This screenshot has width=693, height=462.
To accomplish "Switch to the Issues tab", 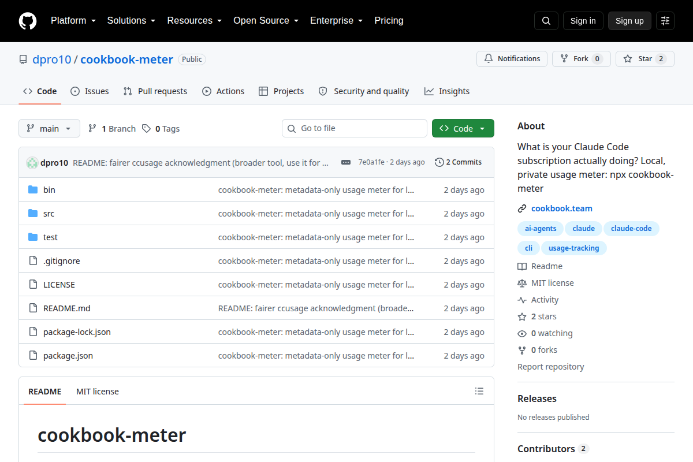I will click(90, 91).
